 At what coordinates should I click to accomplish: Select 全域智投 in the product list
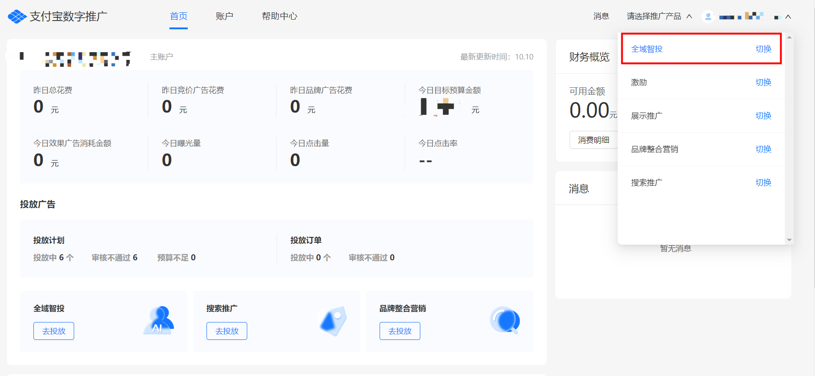(647, 49)
